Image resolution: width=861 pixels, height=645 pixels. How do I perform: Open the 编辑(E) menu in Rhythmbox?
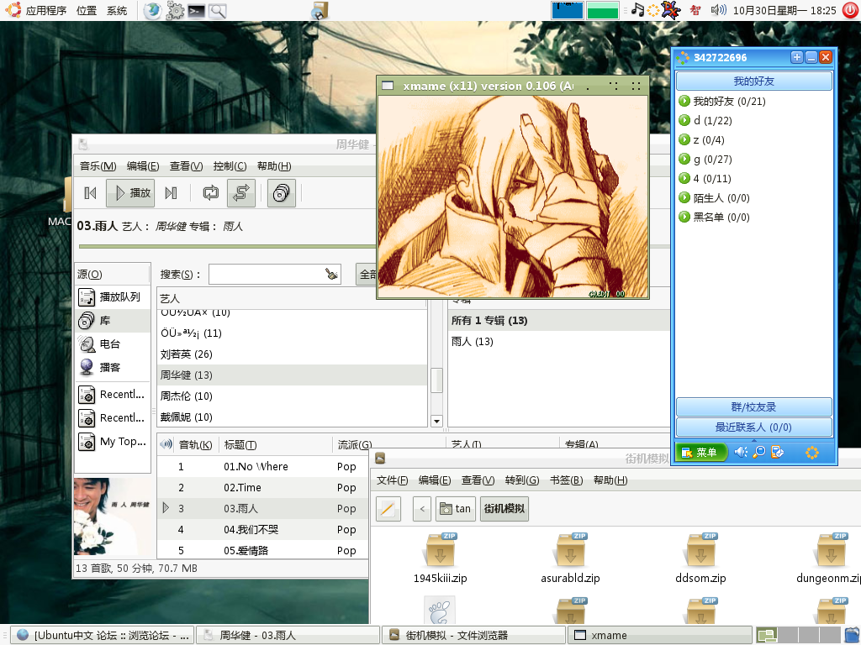click(x=143, y=166)
